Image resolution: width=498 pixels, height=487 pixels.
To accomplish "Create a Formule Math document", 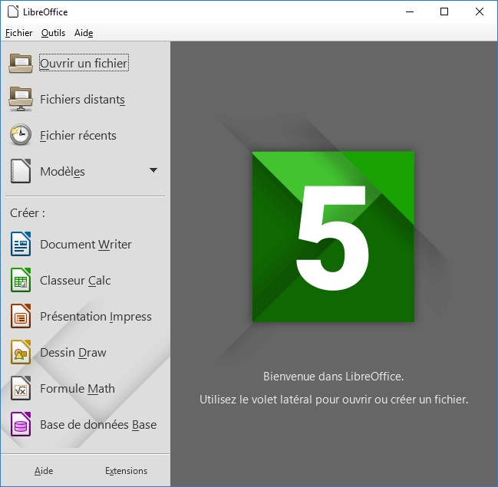I will tap(78, 389).
